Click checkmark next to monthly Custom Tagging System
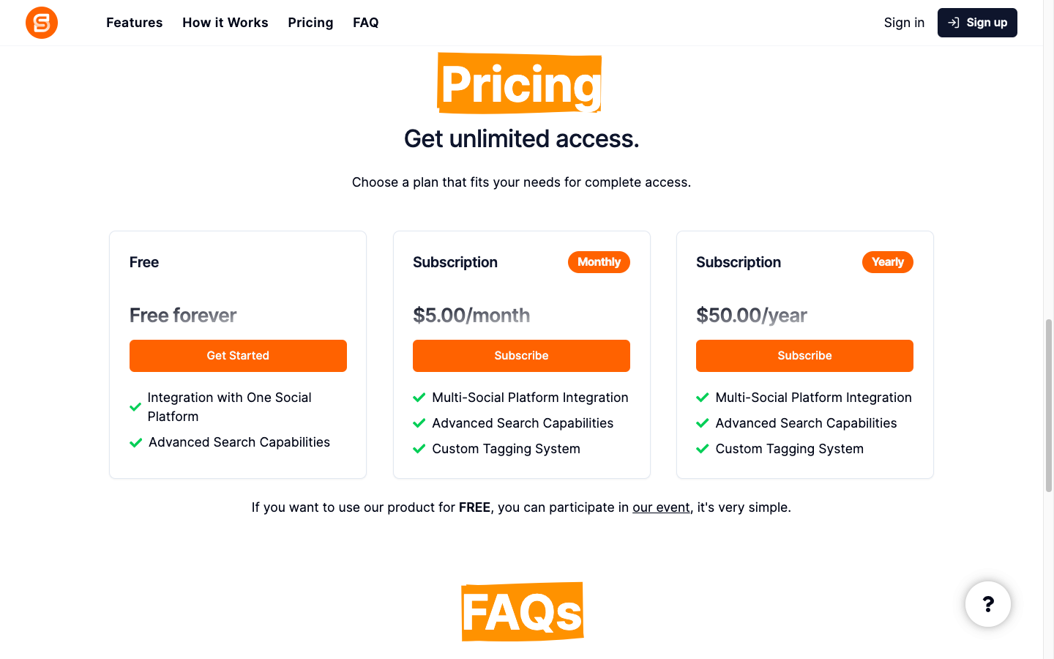1054x659 pixels. (x=419, y=449)
